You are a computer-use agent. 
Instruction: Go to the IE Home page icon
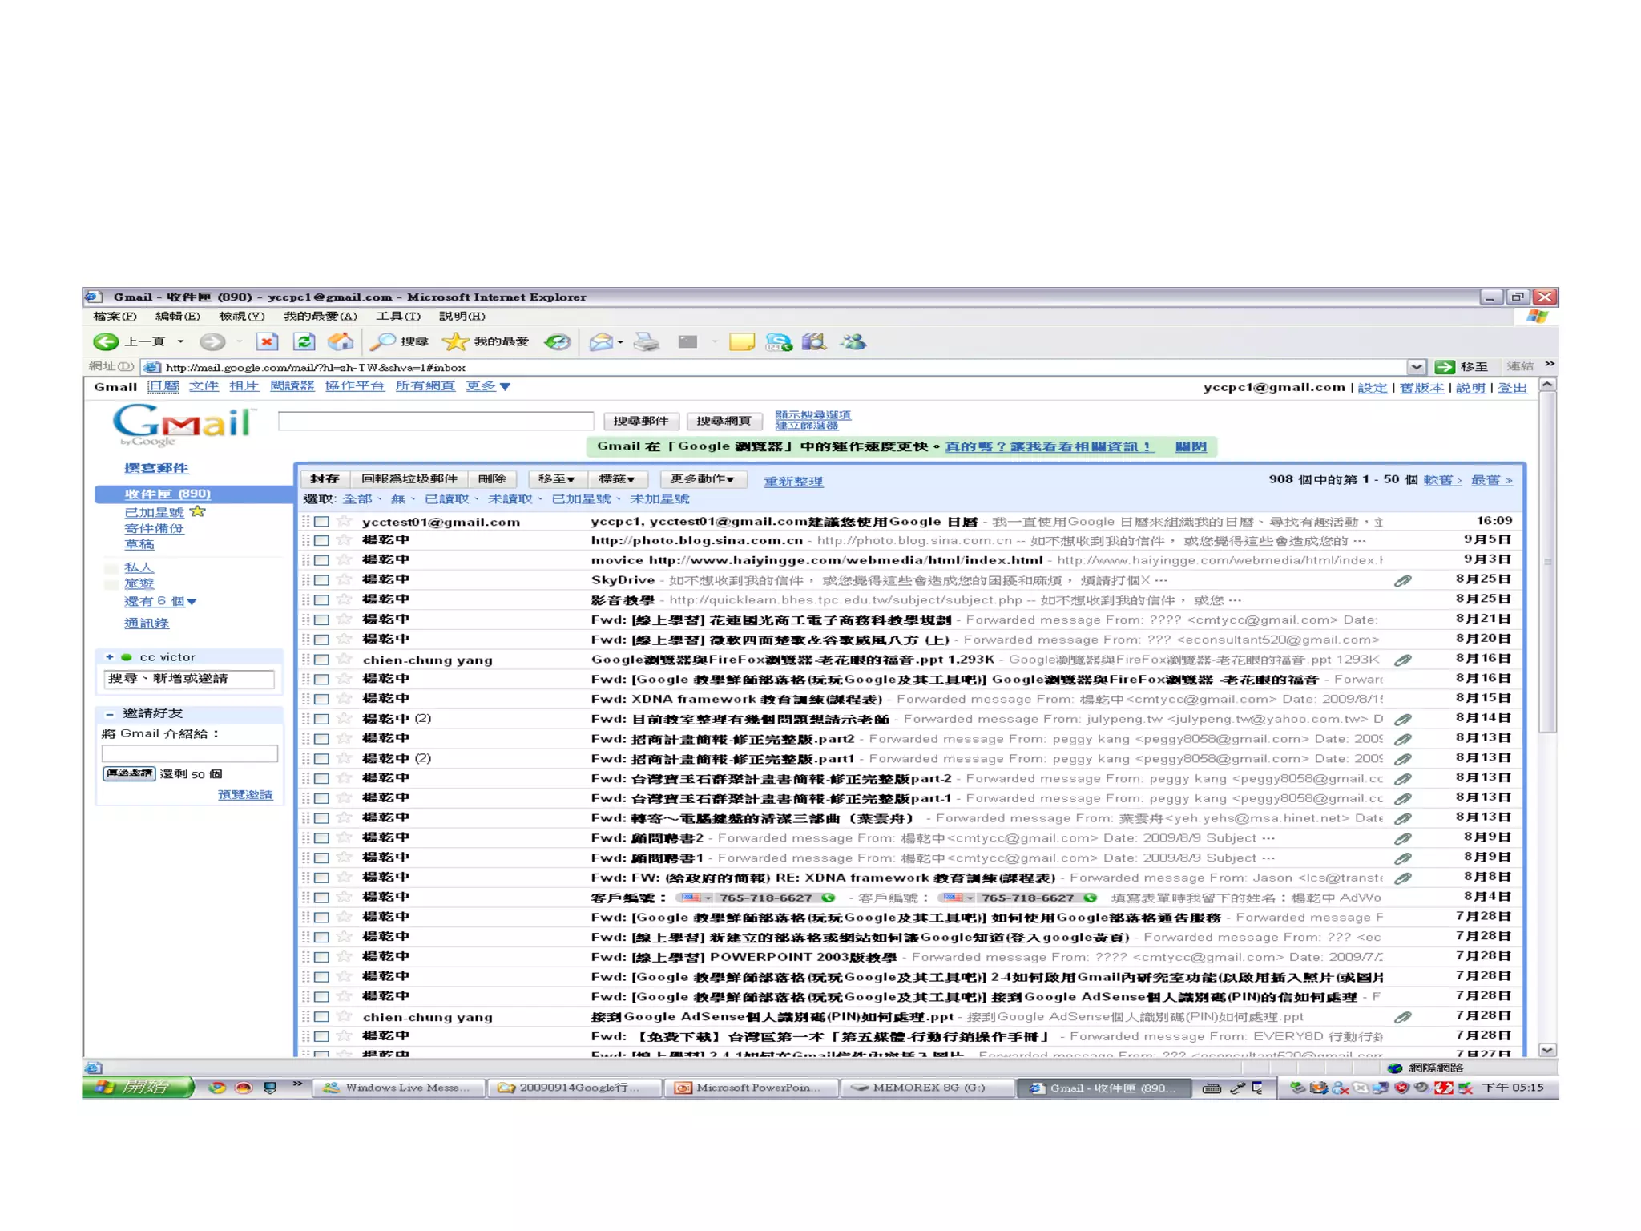point(341,341)
